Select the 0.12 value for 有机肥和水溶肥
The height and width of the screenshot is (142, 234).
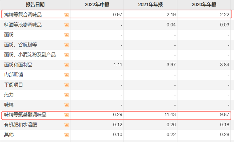pyautogui.click(x=118, y=125)
